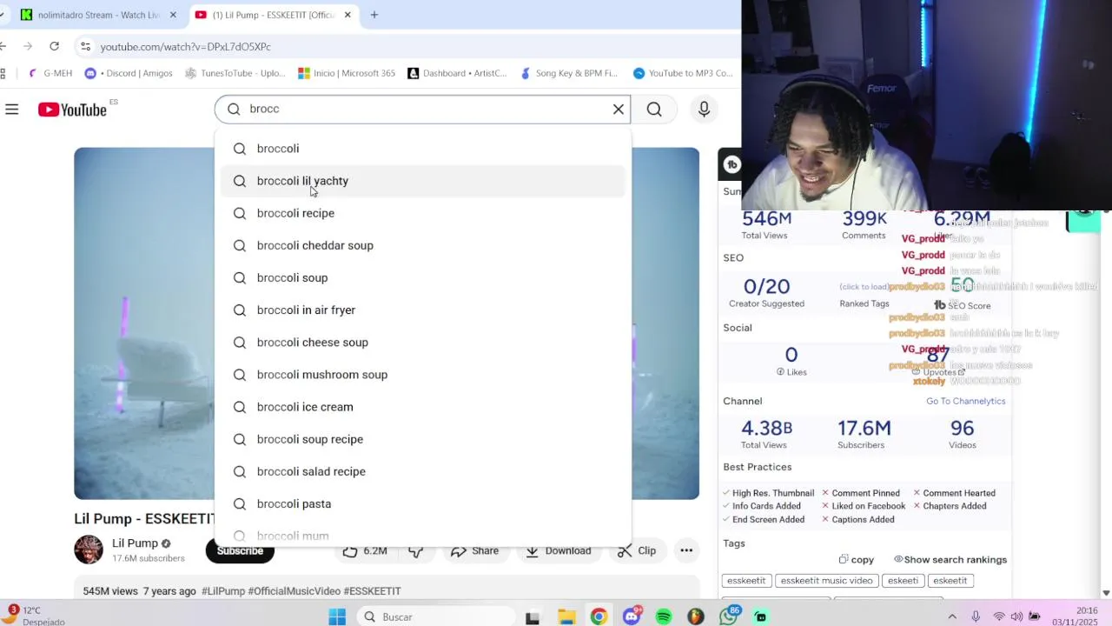Screen dimensions: 1112x626
Task: Open the Lil Pump channel avatar
Action: click(89, 549)
